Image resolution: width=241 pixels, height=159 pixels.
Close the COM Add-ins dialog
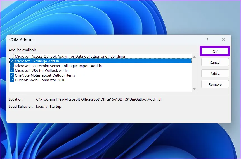point(223,40)
